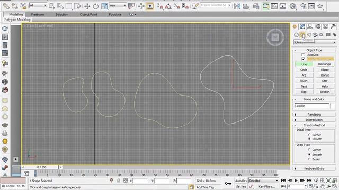
Task: Select the Space Warps category icon
Action: pos(328,35)
